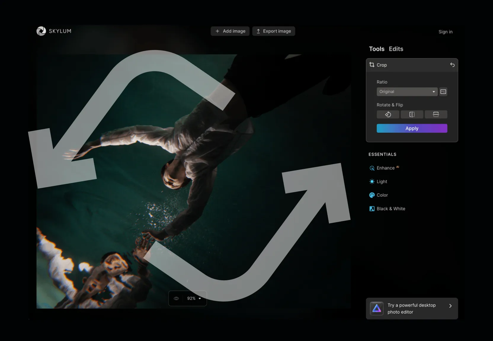Open the Enhance AI tool
The width and height of the screenshot is (493, 341).
pyautogui.click(x=384, y=168)
